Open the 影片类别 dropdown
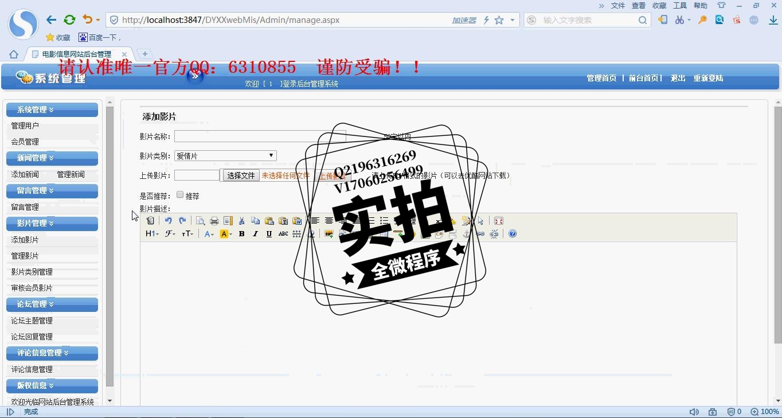This screenshot has width=782, height=418. (x=225, y=155)
